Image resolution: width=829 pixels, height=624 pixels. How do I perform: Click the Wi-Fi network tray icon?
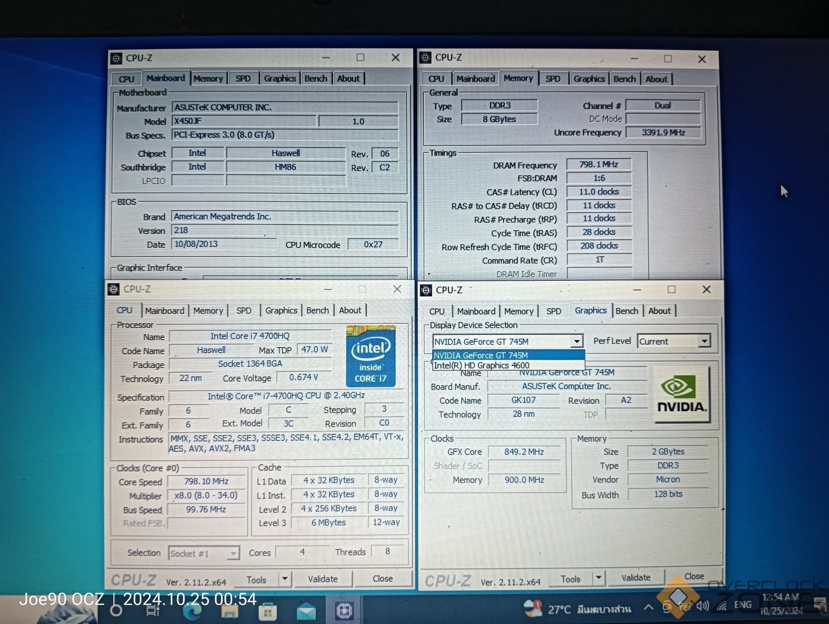(722, 606)
